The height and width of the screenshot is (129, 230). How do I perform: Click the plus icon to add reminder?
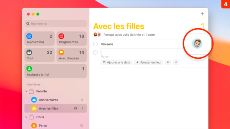(x=202, y=14)
